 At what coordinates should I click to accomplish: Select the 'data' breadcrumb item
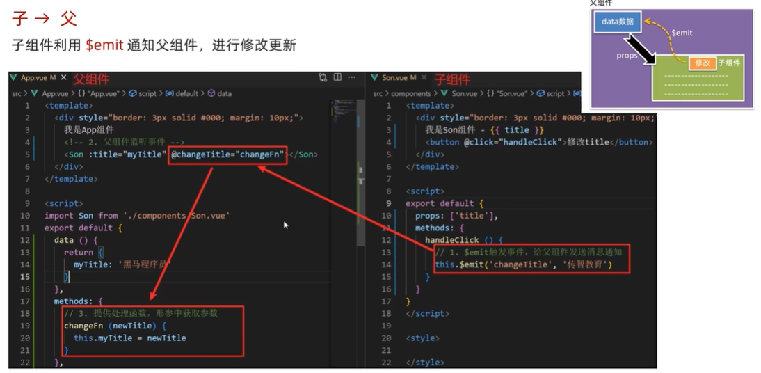pos(224,93)
